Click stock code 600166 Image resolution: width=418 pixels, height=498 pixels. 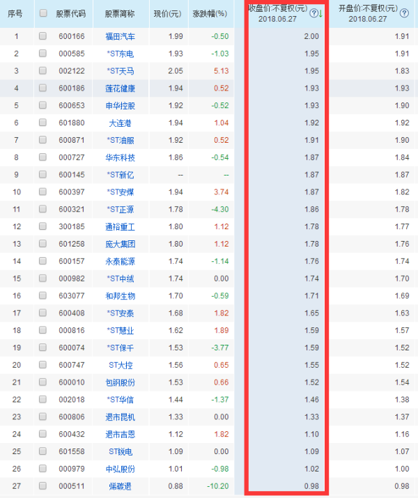coord(72,36)
